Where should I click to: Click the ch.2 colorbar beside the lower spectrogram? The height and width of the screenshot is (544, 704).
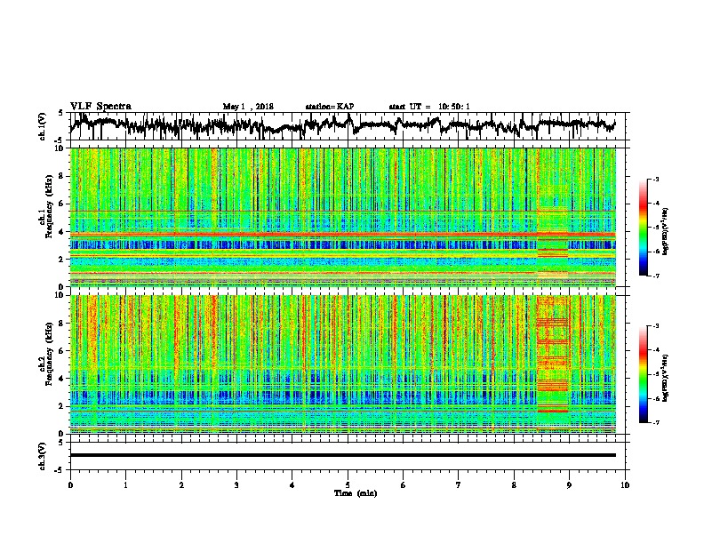644,374
